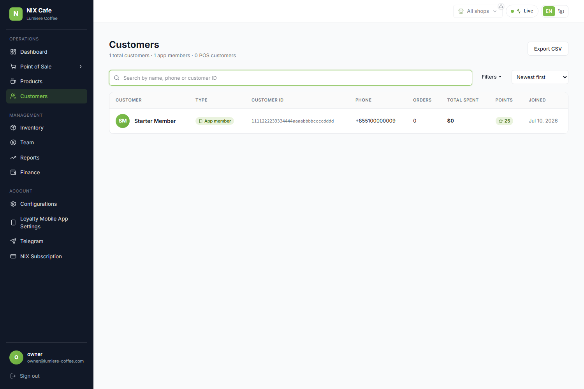Click the Products cup icon
Screen dimensions: 584x389
[x=13, y=81]
